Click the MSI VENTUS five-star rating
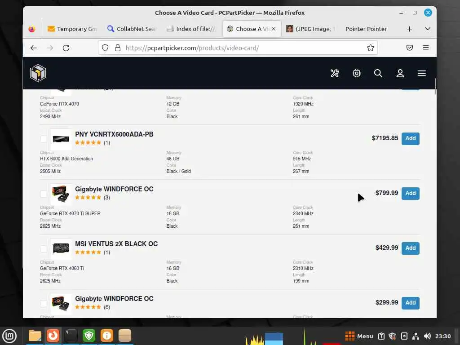This screenshot has width=460, height=345. pyautogui.click(x=88, y=252)
